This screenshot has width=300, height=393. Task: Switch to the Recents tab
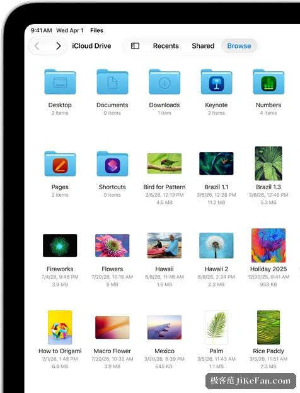(x=166, y=46)
